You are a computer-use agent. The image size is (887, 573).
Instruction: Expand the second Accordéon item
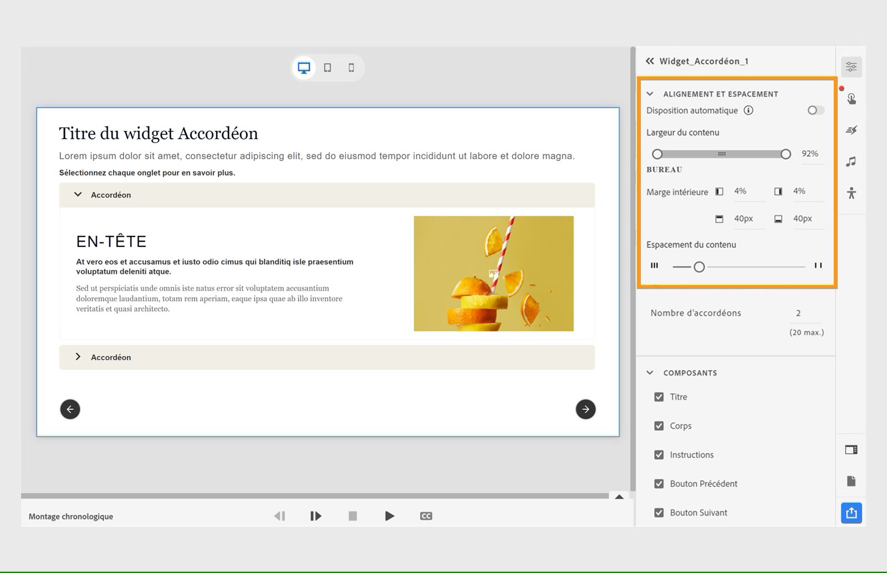click(x=78, y=357)
